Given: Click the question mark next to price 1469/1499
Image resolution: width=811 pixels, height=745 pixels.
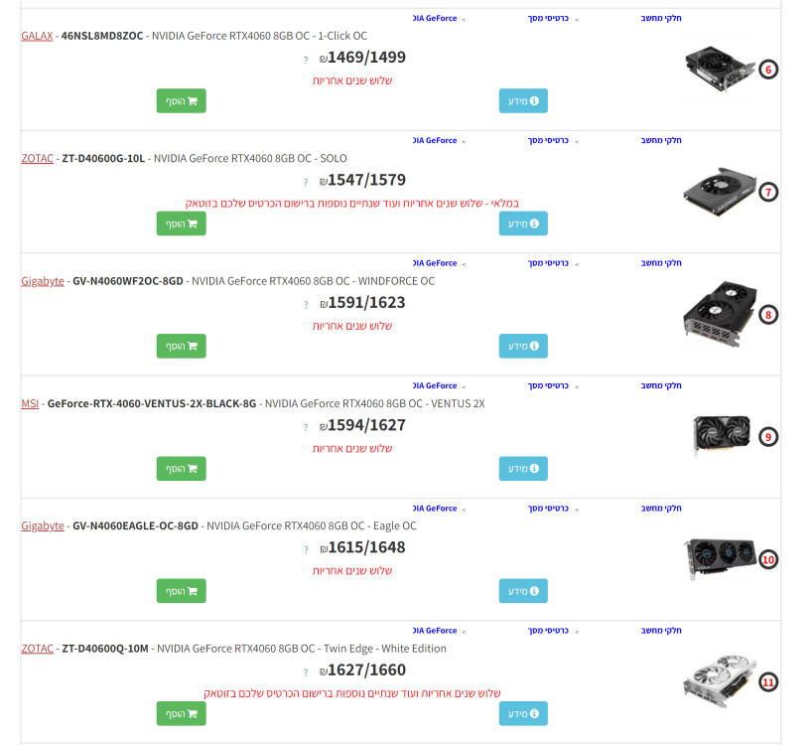Looking at the screenshot, I should (306, 60).
